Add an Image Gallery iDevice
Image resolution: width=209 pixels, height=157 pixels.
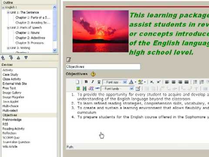click(x=12, y=92)
